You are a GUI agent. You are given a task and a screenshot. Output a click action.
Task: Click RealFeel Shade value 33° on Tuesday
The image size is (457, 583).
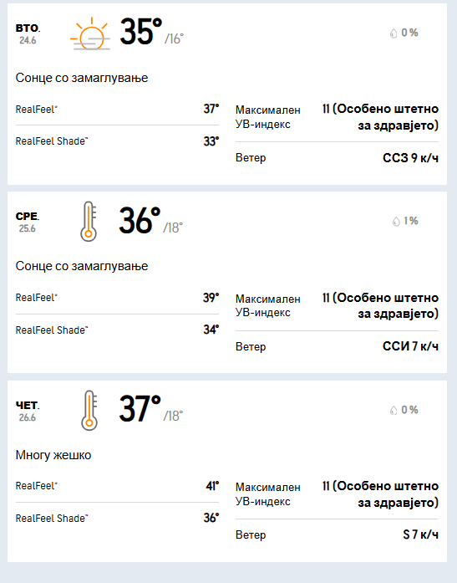(211, 141)
